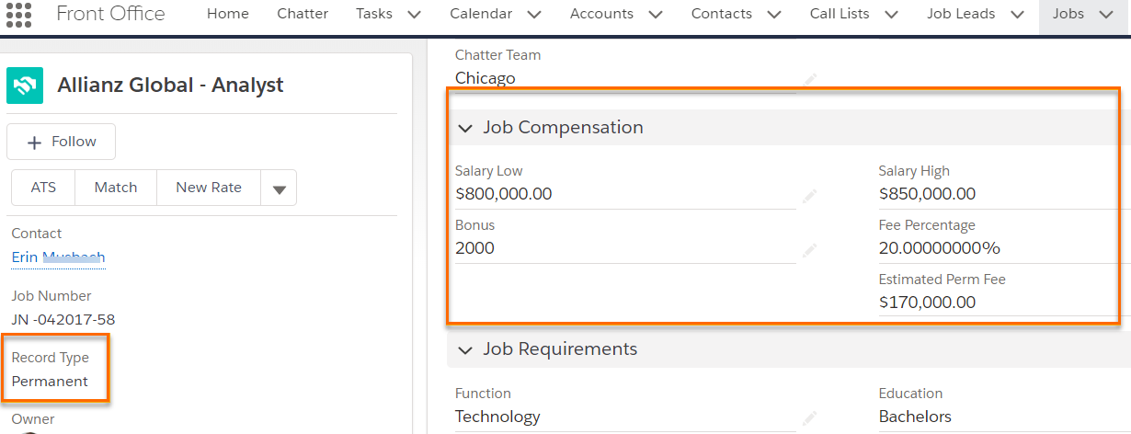The width and height of the screenshot is (1131, 434).
Task: Open the Erin contact link
Action: 58,257
